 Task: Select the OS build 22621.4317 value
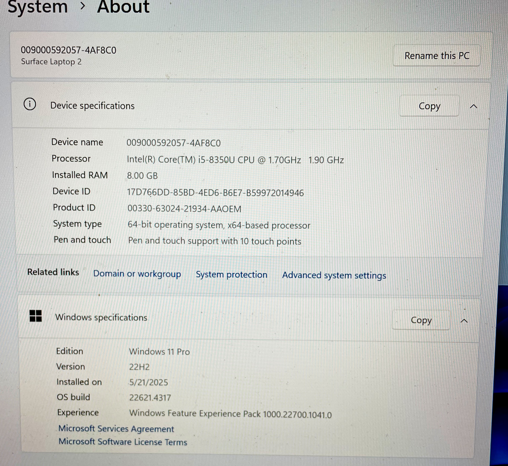coord(150,397)
